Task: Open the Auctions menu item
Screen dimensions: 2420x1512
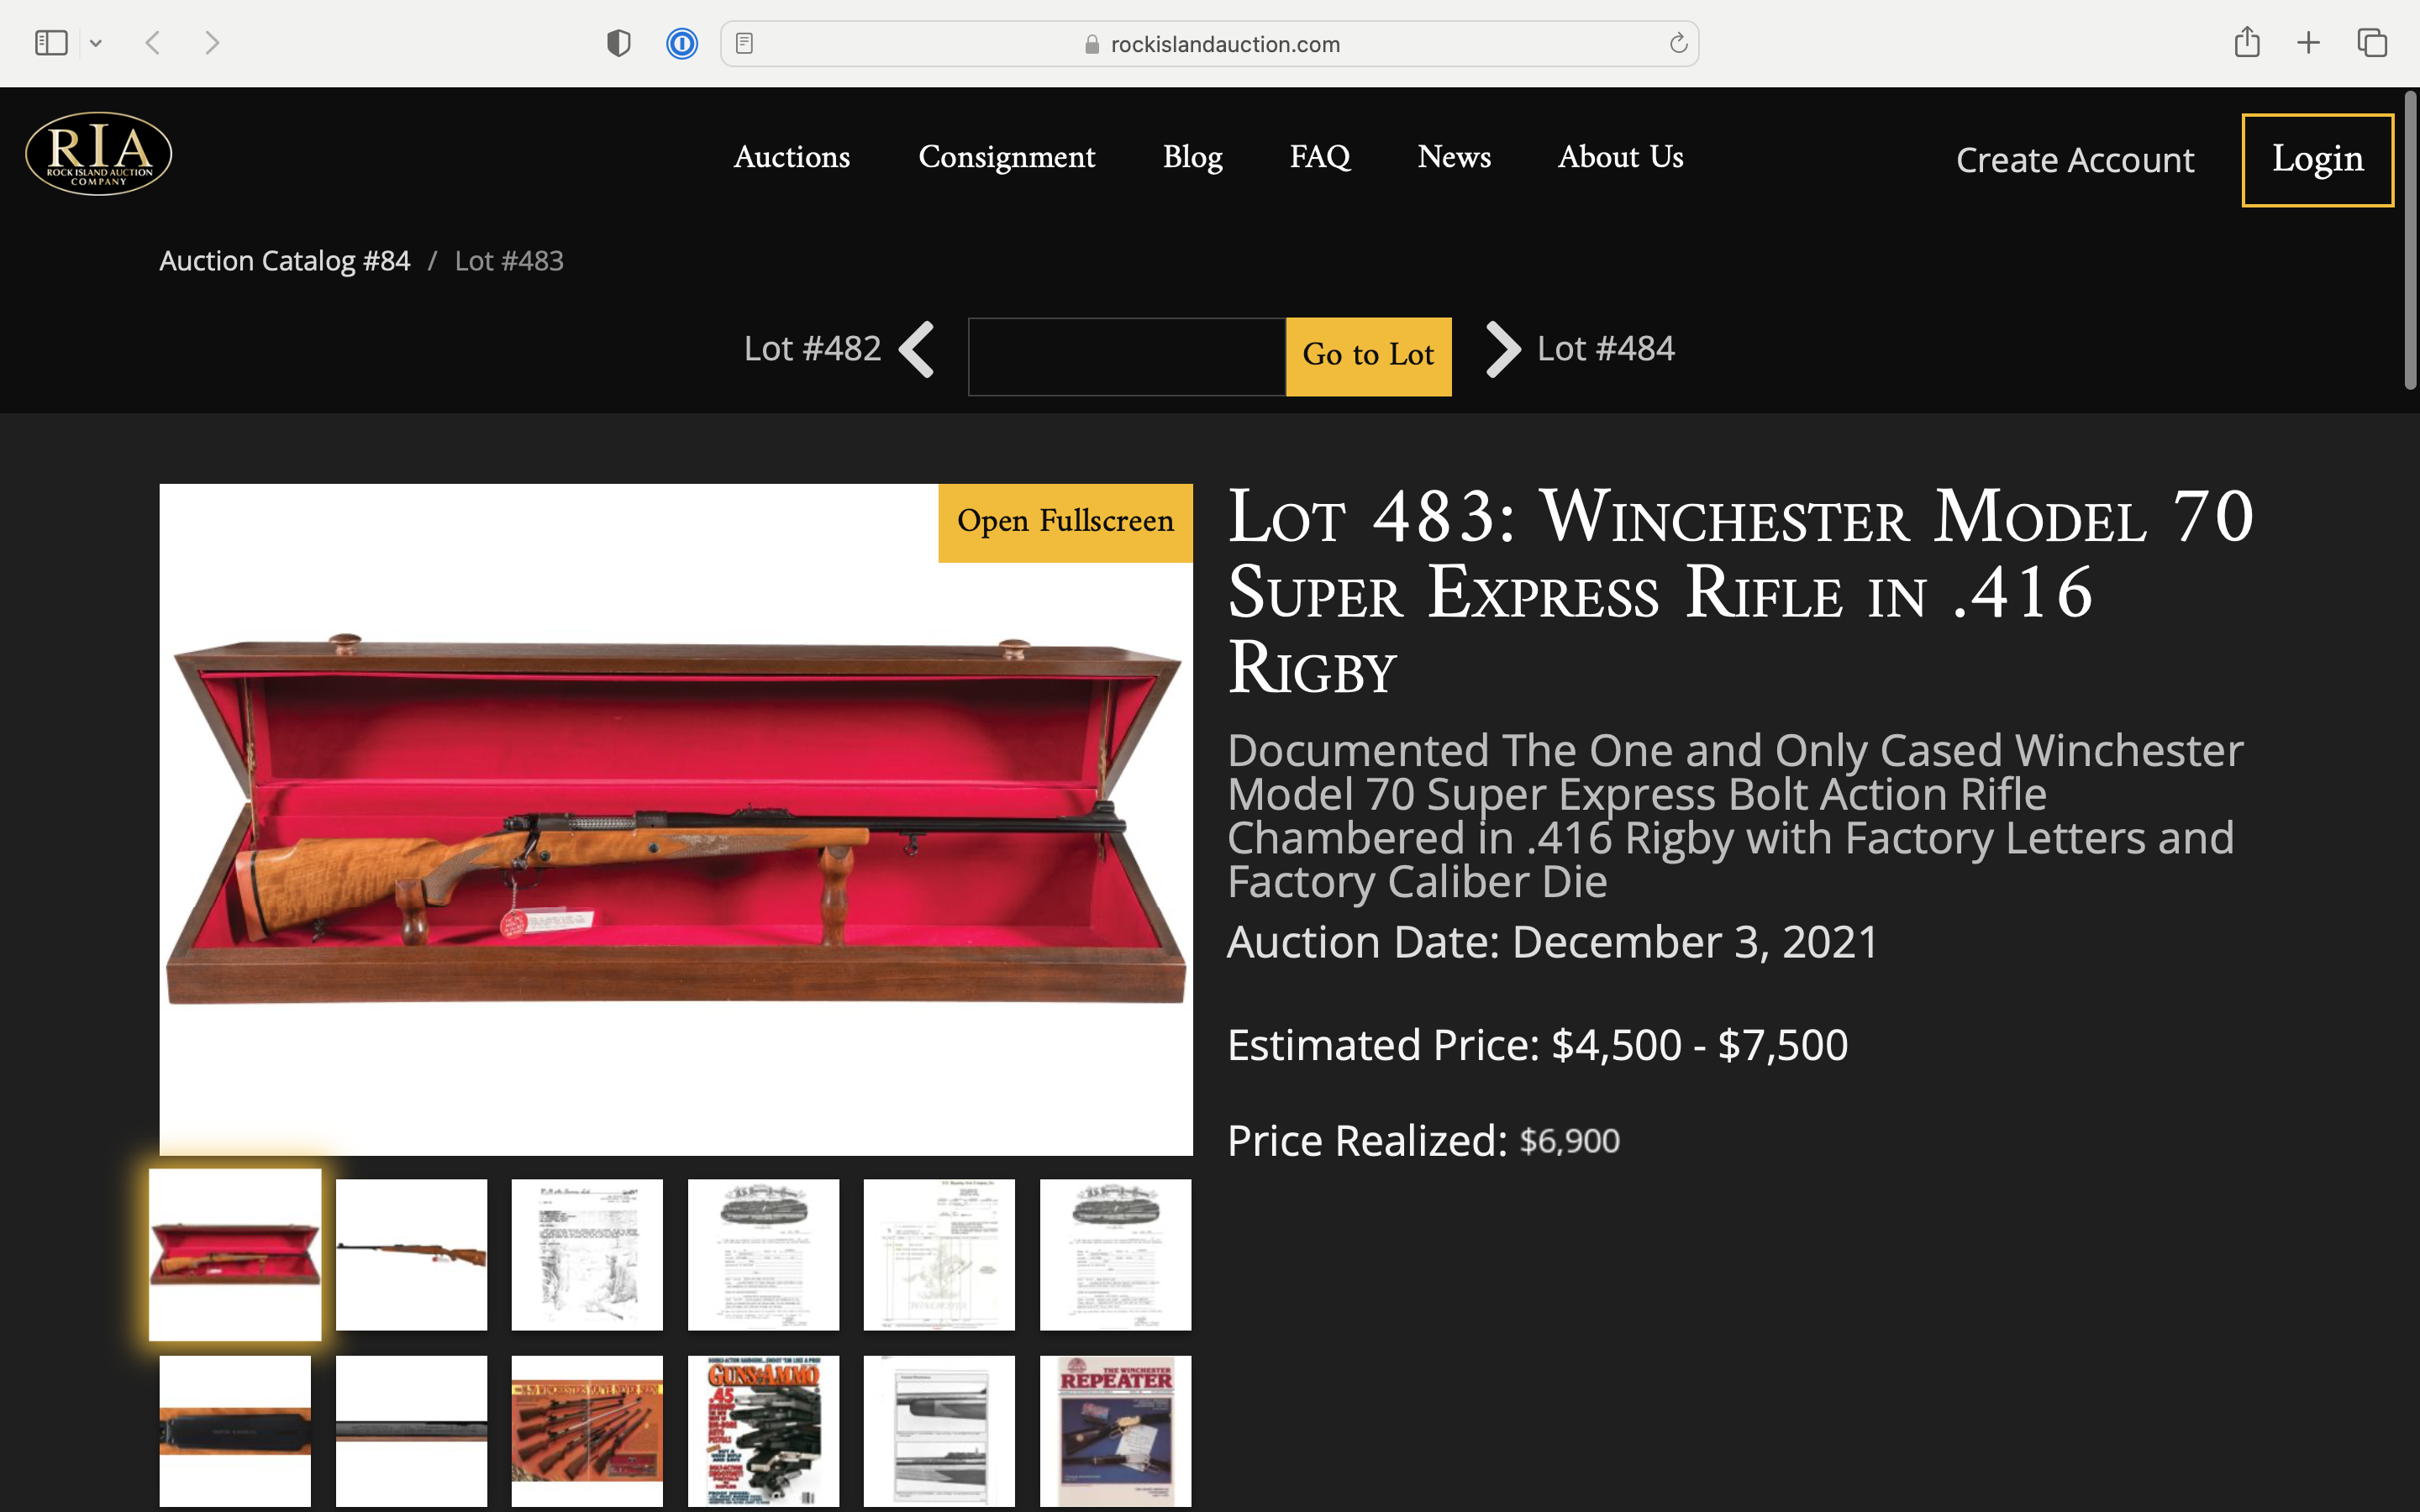Action: [792, 157]
